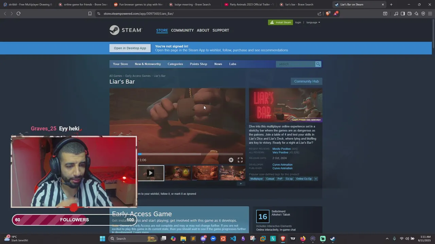The height and width of the screenshot is (244, 435).
Task: Open the COMMUNITY tab in the Steam header
Action: pos(182,30)
